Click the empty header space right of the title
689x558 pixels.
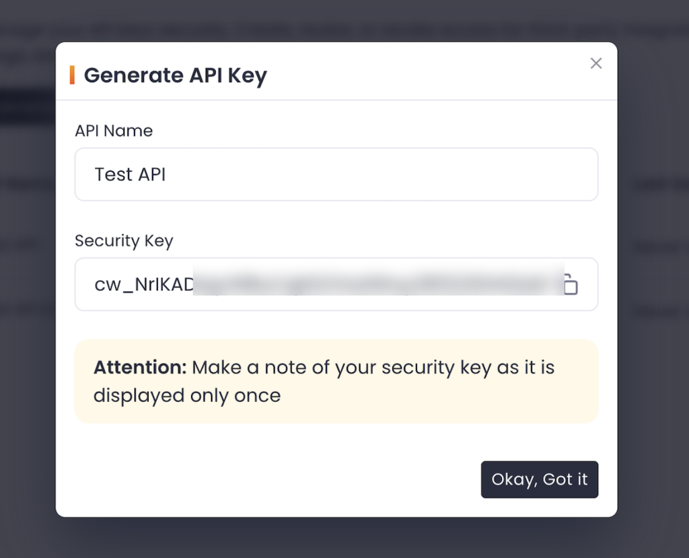(x=417, y=75)
